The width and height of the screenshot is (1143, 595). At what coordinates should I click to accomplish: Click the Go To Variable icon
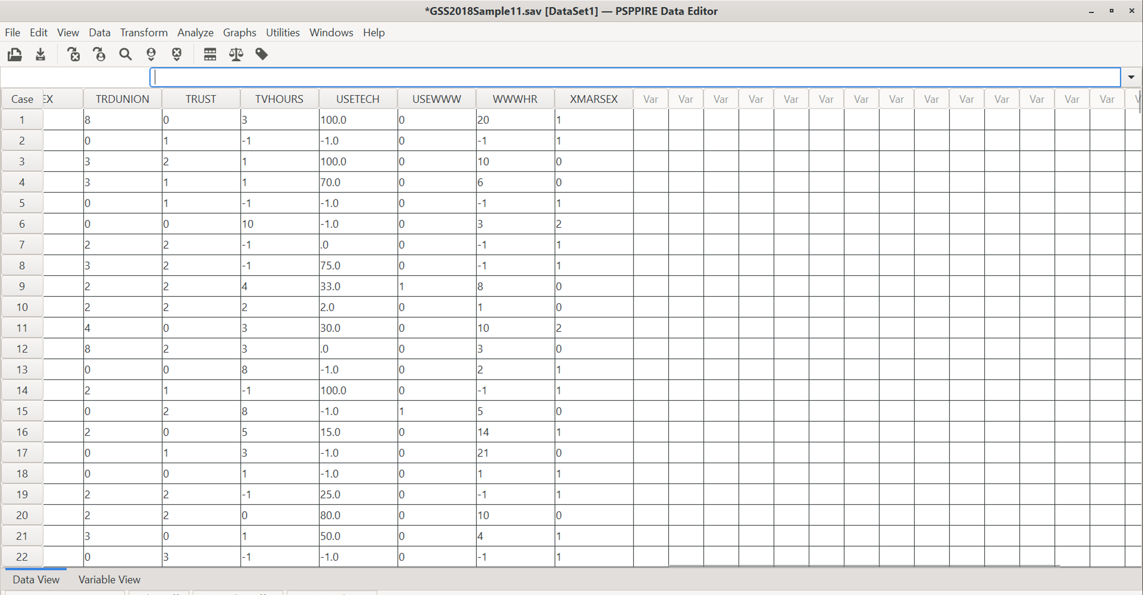click(74, 55)
